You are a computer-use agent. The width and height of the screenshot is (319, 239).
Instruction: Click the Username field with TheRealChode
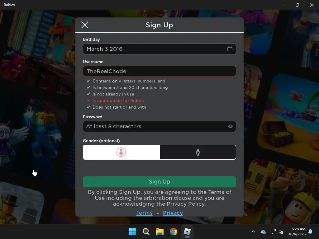tap(159, 71)
